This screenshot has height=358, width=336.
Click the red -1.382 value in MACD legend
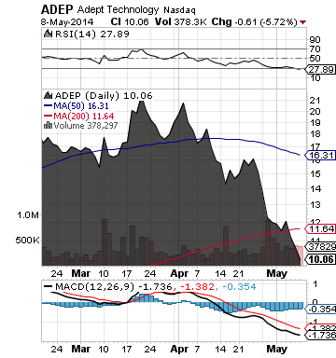coord(196,286)
